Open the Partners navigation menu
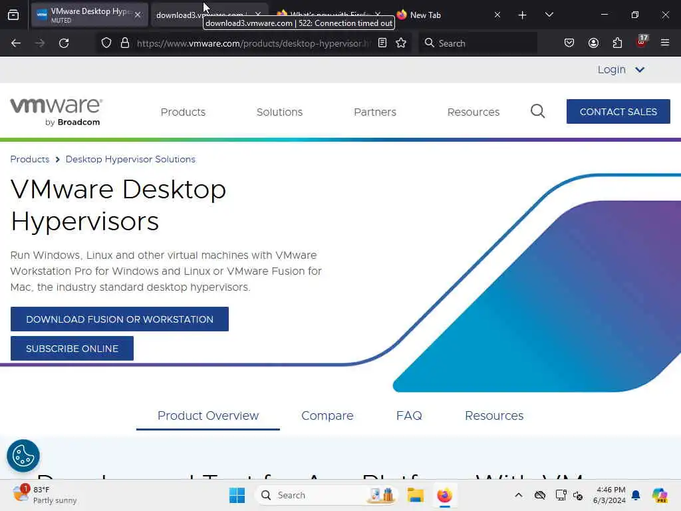The image size is (681, 511). coord(375,112)
